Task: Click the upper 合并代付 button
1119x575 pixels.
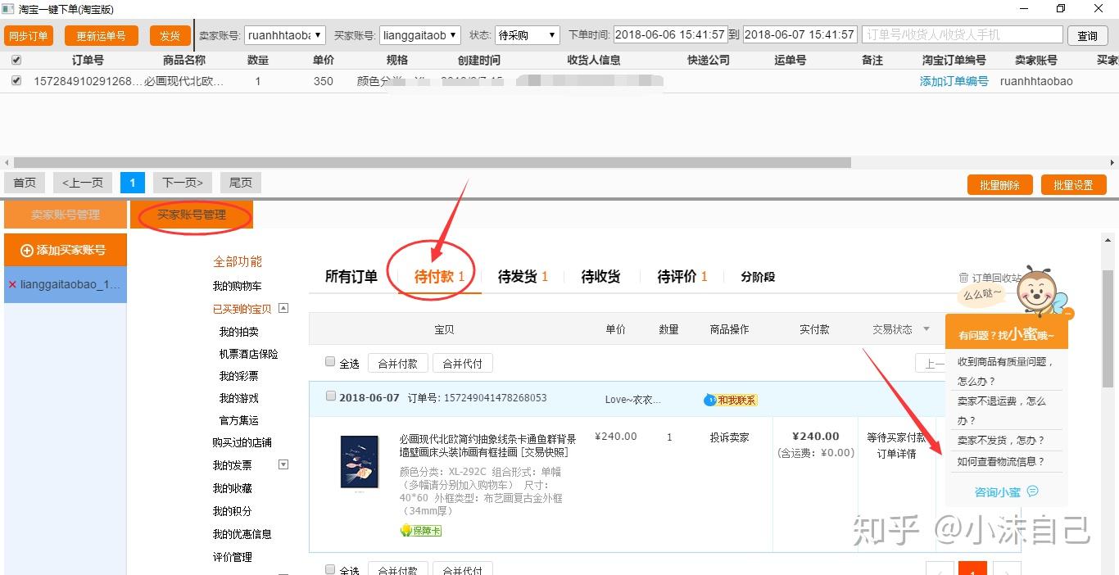Action: tap(463, 364)
